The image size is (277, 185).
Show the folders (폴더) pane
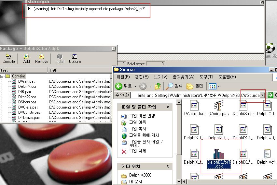coord(195,86)
